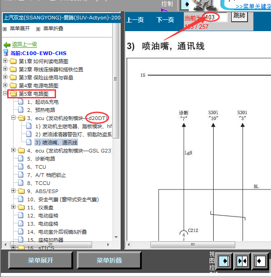
Task: Click the tree scrollbar down arrow
Action: click(x=116, y=237)
